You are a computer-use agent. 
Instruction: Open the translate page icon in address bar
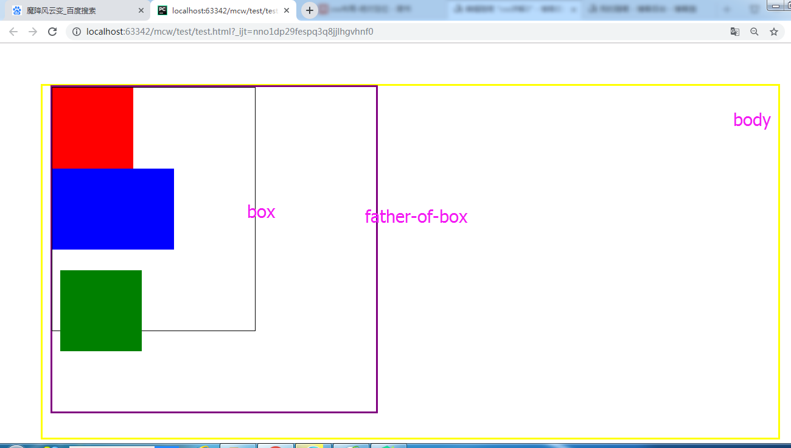tap(735, 32)
